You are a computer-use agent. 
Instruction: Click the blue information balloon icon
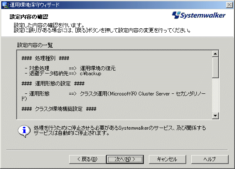24,131
